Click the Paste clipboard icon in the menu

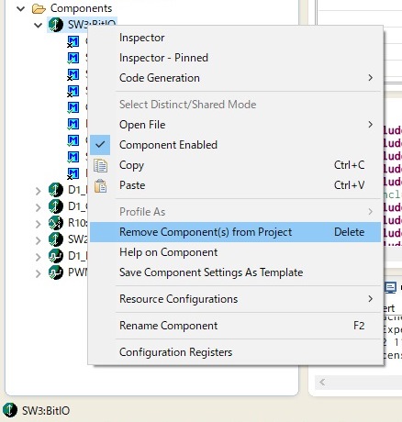[100, 185]
